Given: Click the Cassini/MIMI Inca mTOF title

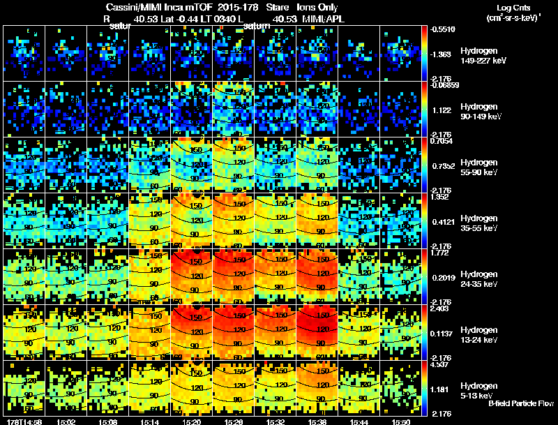Looking at the screenshot, I should click(x=159, y=8).
